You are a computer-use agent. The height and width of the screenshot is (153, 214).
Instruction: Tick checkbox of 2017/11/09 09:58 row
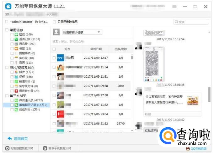pos(54,86)
